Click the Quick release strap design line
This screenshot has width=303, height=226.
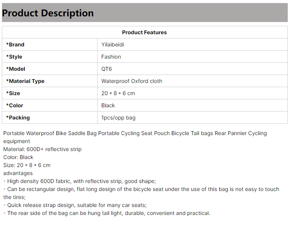click(x=75, y=205)
